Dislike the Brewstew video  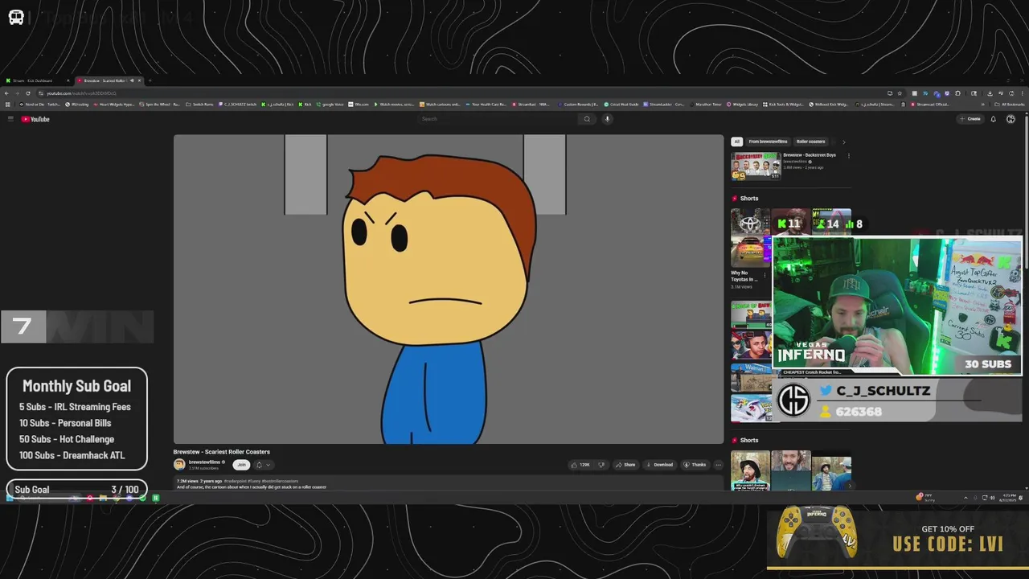[x=601, y=464]
